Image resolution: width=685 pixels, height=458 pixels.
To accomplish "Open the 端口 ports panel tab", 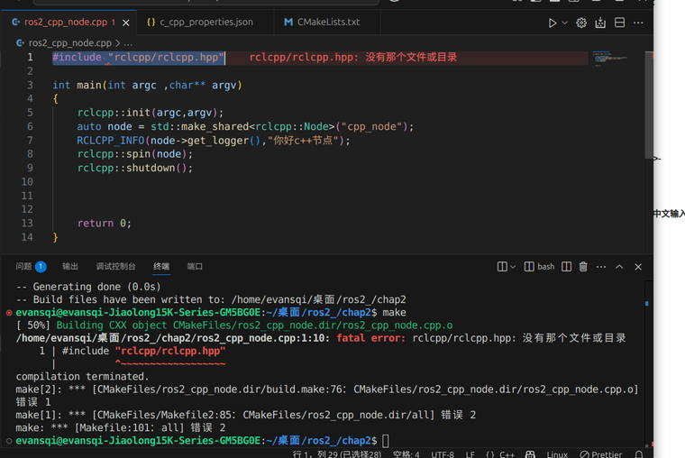I will click(x=195, y=266).
